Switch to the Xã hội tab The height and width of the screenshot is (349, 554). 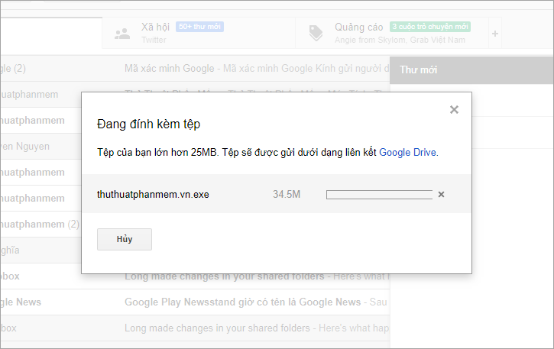[x=199, y=33]
